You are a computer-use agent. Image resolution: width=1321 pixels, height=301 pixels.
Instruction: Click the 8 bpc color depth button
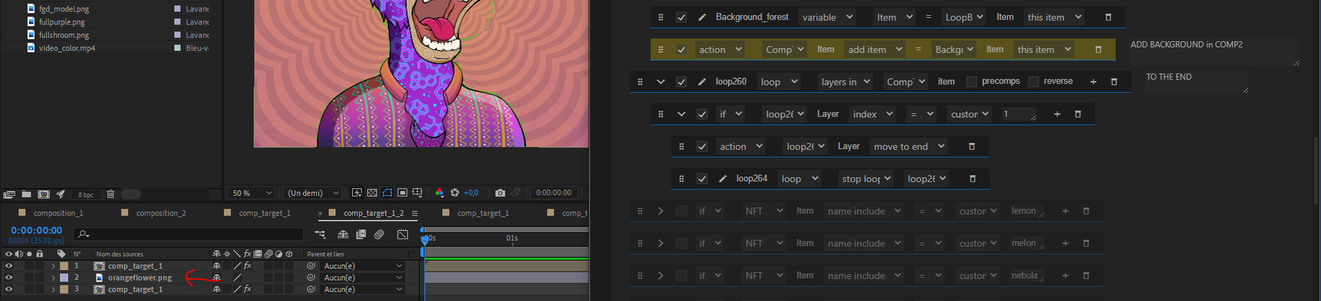click(85, 194)
